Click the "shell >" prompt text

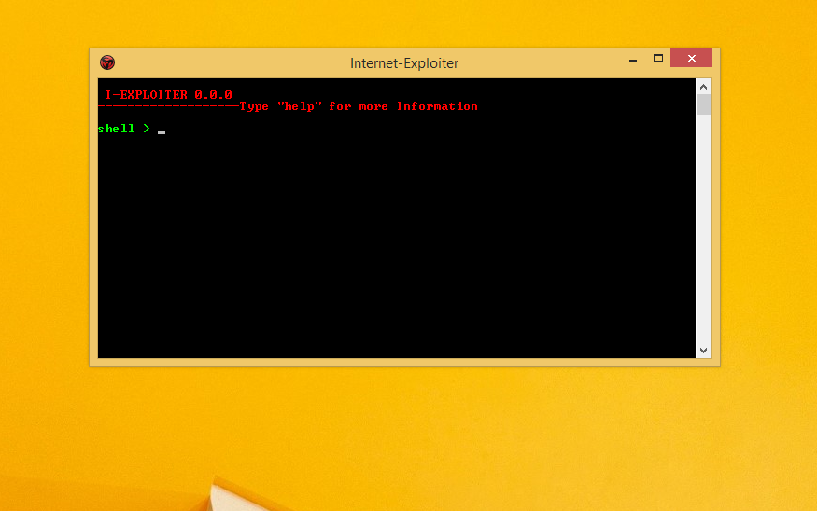124,129
